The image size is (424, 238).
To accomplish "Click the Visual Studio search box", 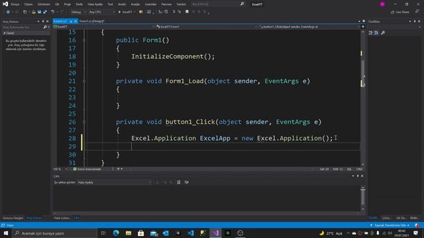I will (x=218, y=4).
